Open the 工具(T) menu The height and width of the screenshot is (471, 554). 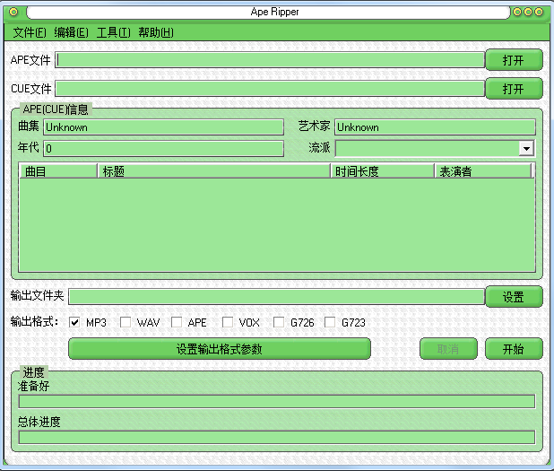pos(114,32)
